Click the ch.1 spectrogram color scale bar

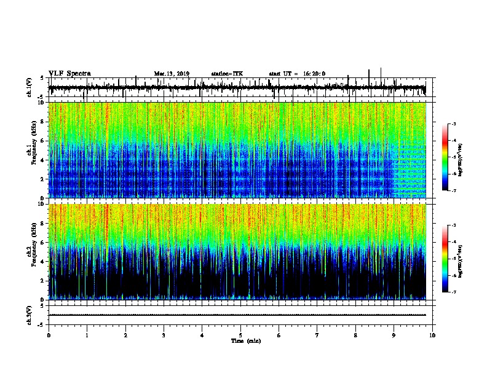coord(445,157)
